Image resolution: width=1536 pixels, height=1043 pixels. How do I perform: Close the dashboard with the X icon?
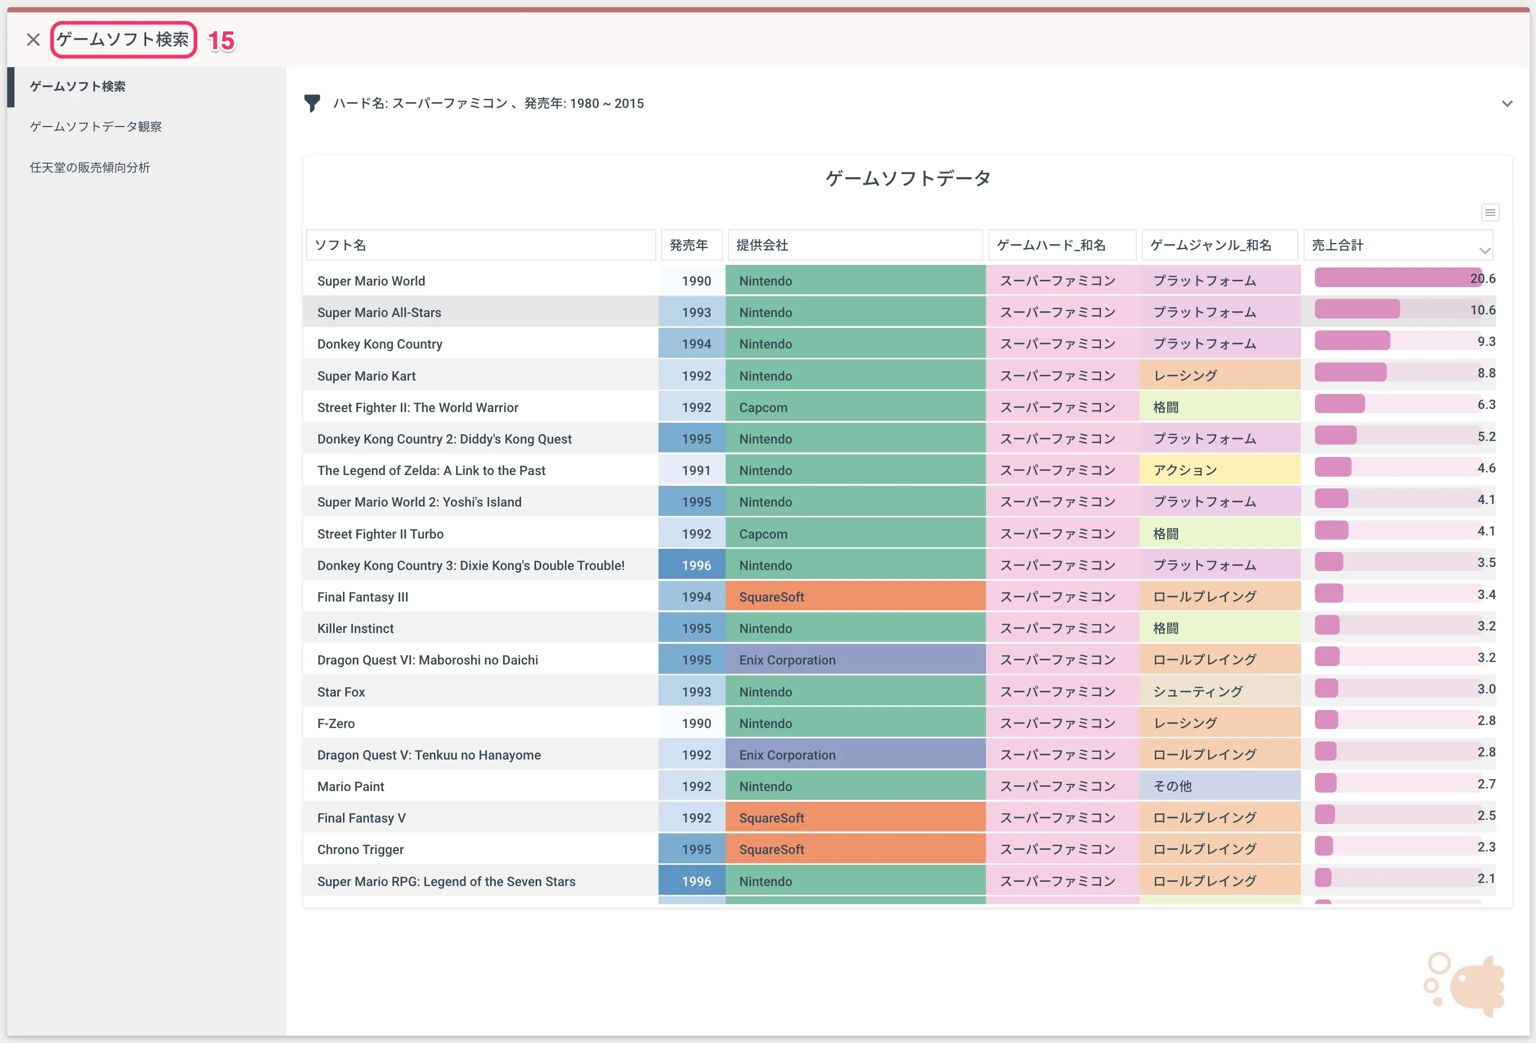tap(33, 40)
